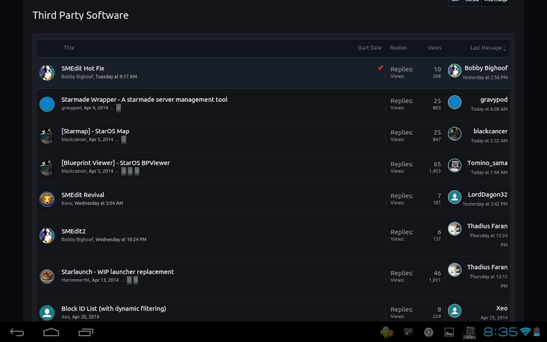Go to page 2 of StarOS BPViewer thread
The height and width of the screenshot is (342, 547).
pyautogui.click(x=124, y=172)
